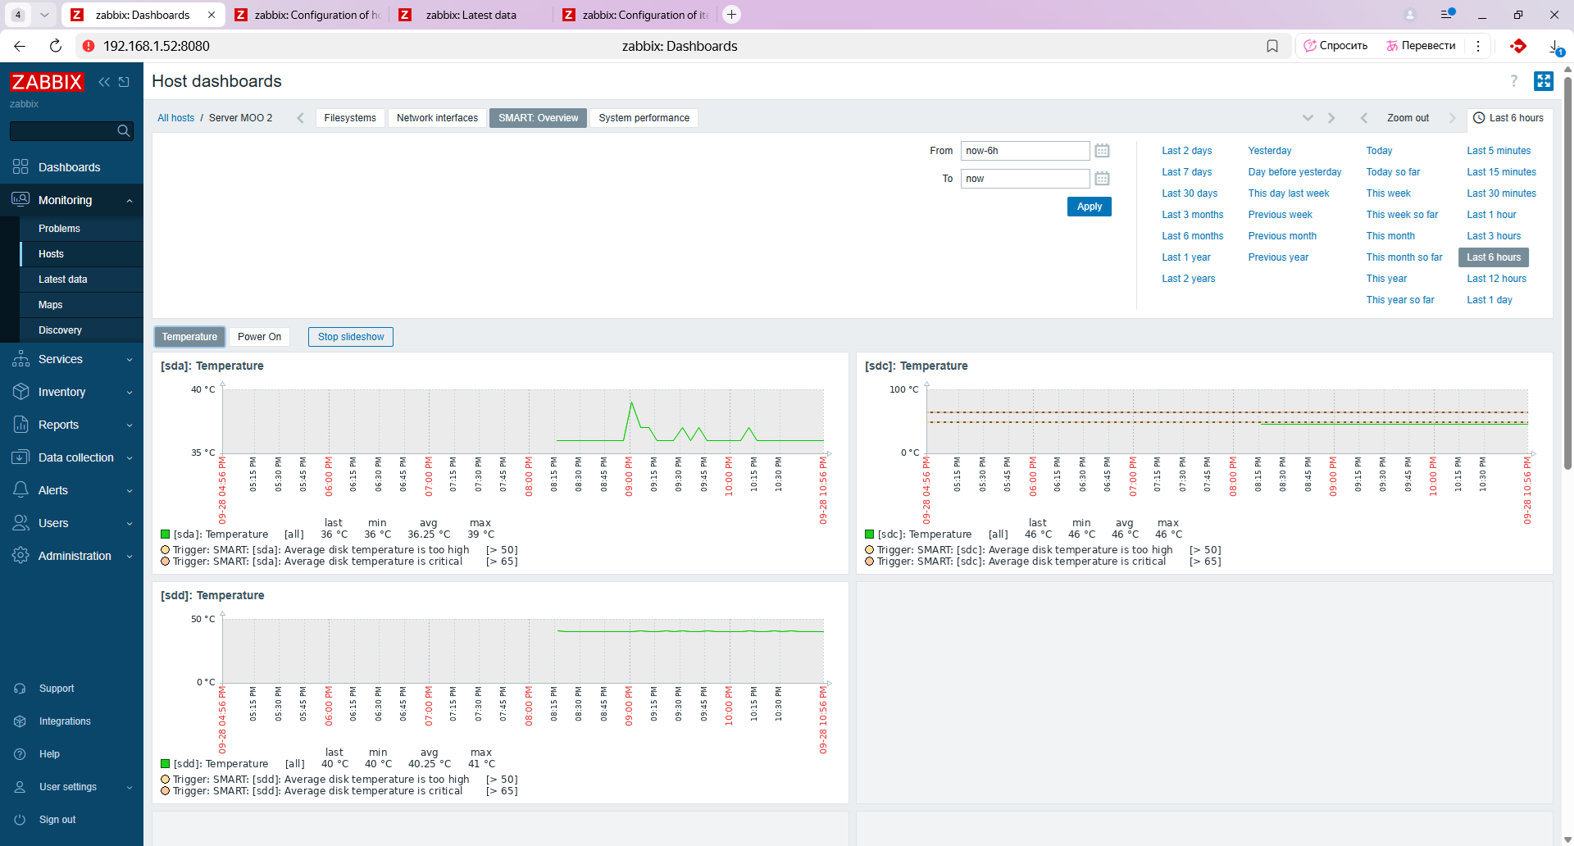Image resolution: width=1574 pixels, height=846 pixels.
Task: Click the hide sidebar icon beside the chevrons
Action: pos(124,82)
